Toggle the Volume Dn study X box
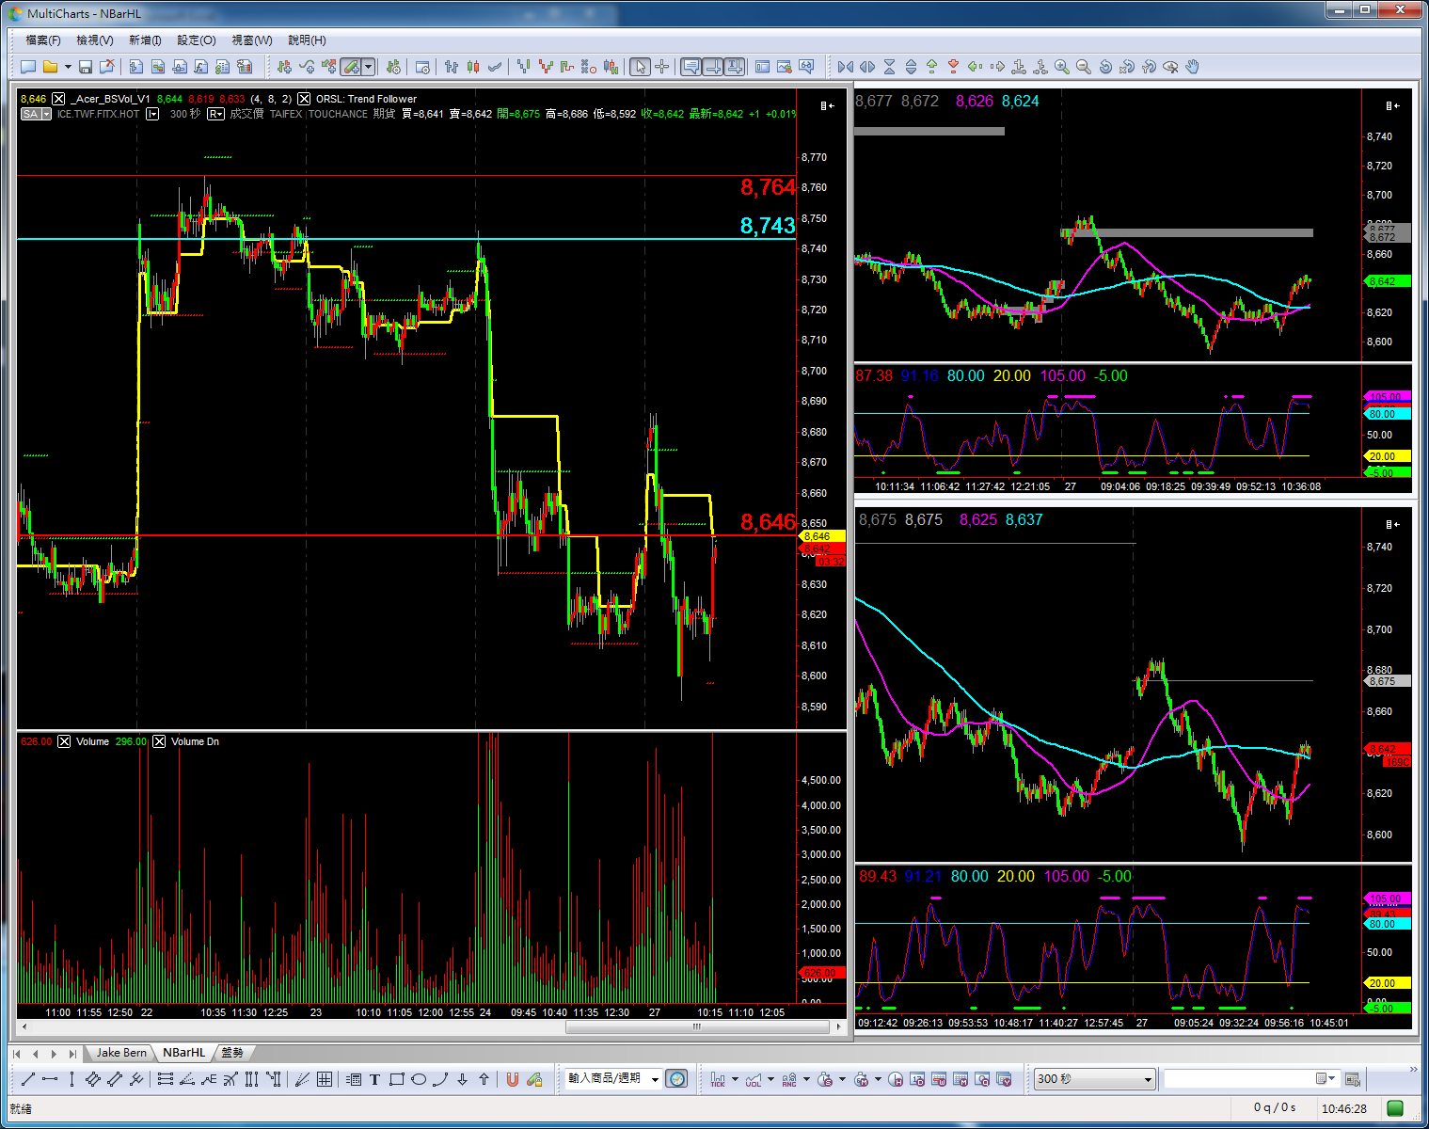The width and height of the screenshot is (1429, 1145). click(x=159, y=741)
